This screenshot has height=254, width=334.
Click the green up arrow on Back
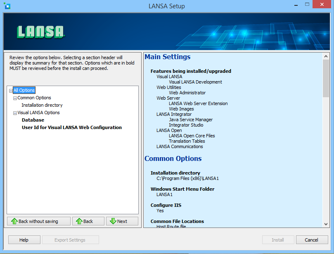point(79,221)
